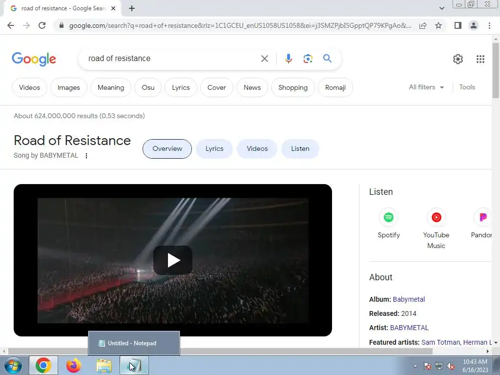Play the Road of Resistance video
This screenshot has height=375, width=500.
(173, 260)
